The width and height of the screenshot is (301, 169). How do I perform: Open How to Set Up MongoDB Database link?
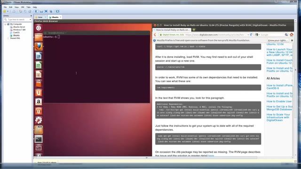279,108
